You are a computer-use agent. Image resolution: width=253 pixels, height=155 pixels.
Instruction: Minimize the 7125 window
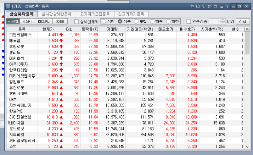click(233, 6)
